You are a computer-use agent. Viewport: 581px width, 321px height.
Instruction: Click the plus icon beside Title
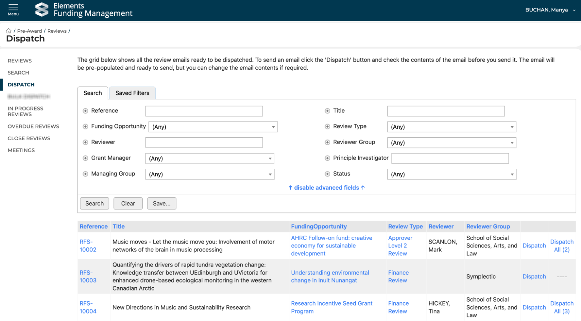pos(327,111)
